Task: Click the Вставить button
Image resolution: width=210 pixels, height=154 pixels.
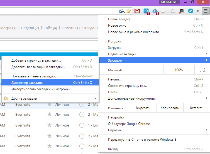Action: coord(197,108)
